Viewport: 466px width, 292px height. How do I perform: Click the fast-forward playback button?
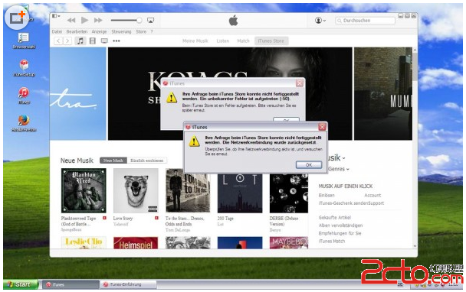click(98, 20)
